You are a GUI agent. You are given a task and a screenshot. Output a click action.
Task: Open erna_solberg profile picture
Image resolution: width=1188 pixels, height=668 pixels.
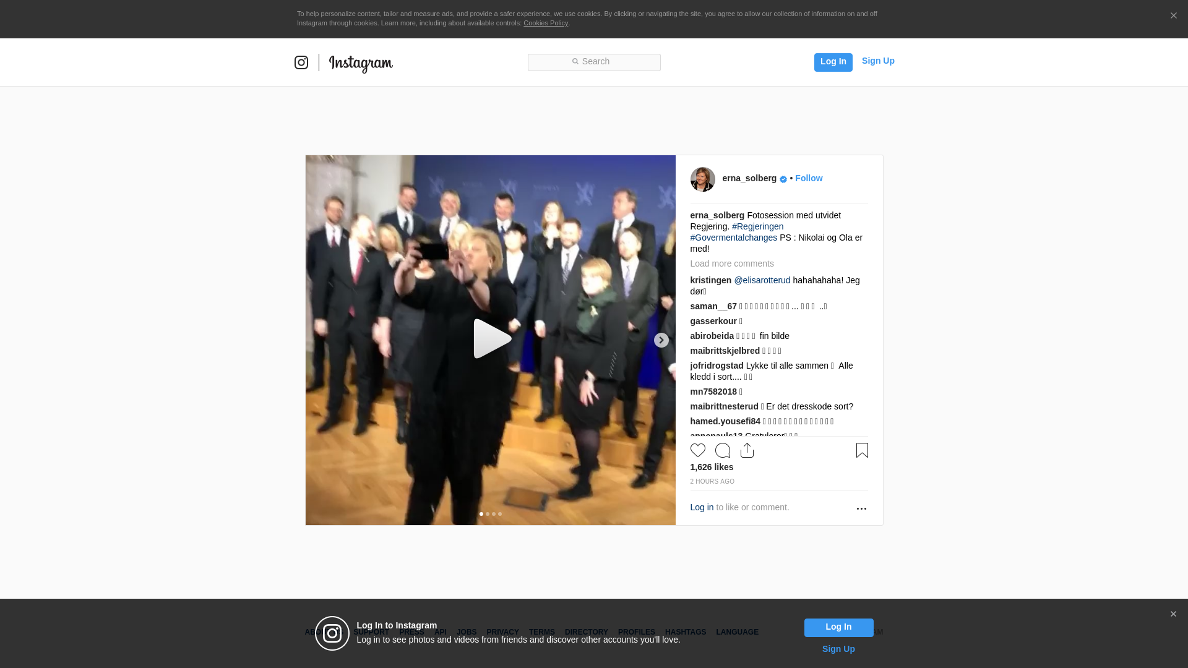pos(703,179)
